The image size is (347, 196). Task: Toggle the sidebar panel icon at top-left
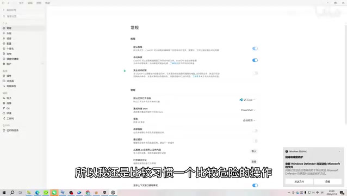(3, 3)
